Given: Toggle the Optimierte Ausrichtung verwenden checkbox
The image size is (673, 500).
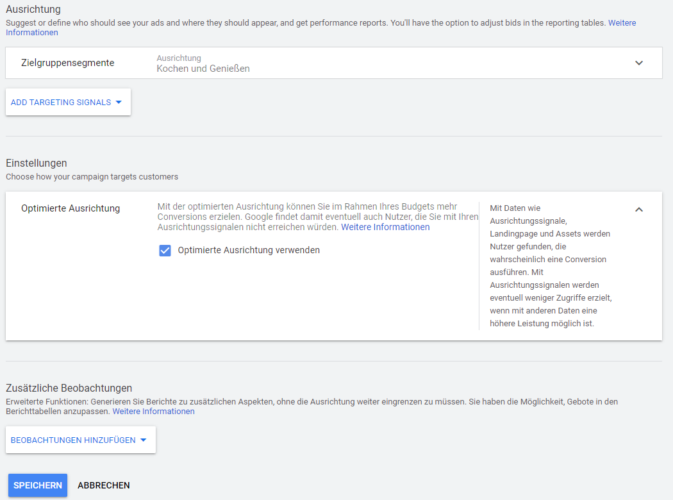Looking at the screenshot, I should tap(165, 251).
